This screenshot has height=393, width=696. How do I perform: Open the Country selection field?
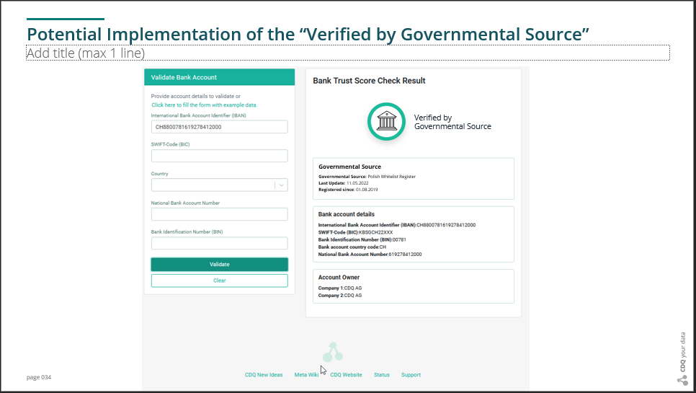213,185
